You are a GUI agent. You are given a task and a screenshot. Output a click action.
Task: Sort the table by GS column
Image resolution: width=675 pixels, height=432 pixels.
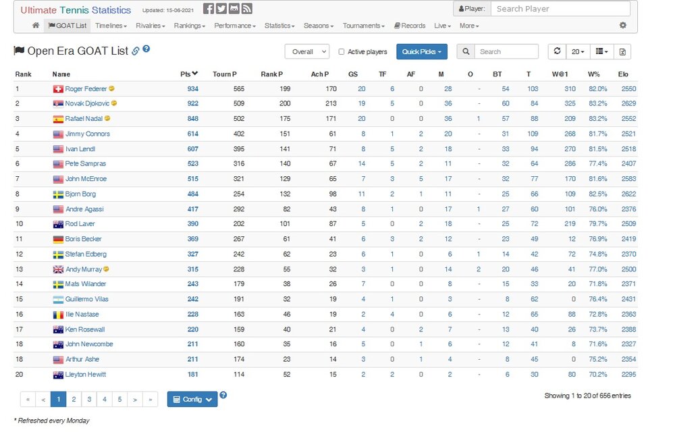coord(353,74)
